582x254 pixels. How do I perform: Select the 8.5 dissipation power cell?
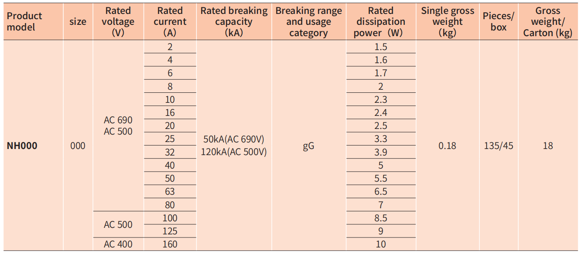click(381, 218)
